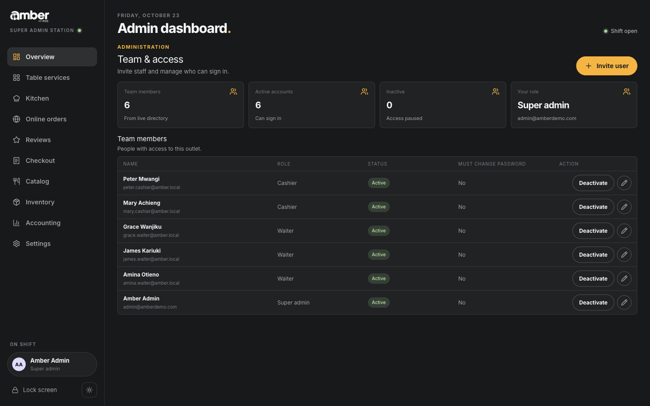
Task: Click the Shift open status indicator
Action: tap(620, 31)
